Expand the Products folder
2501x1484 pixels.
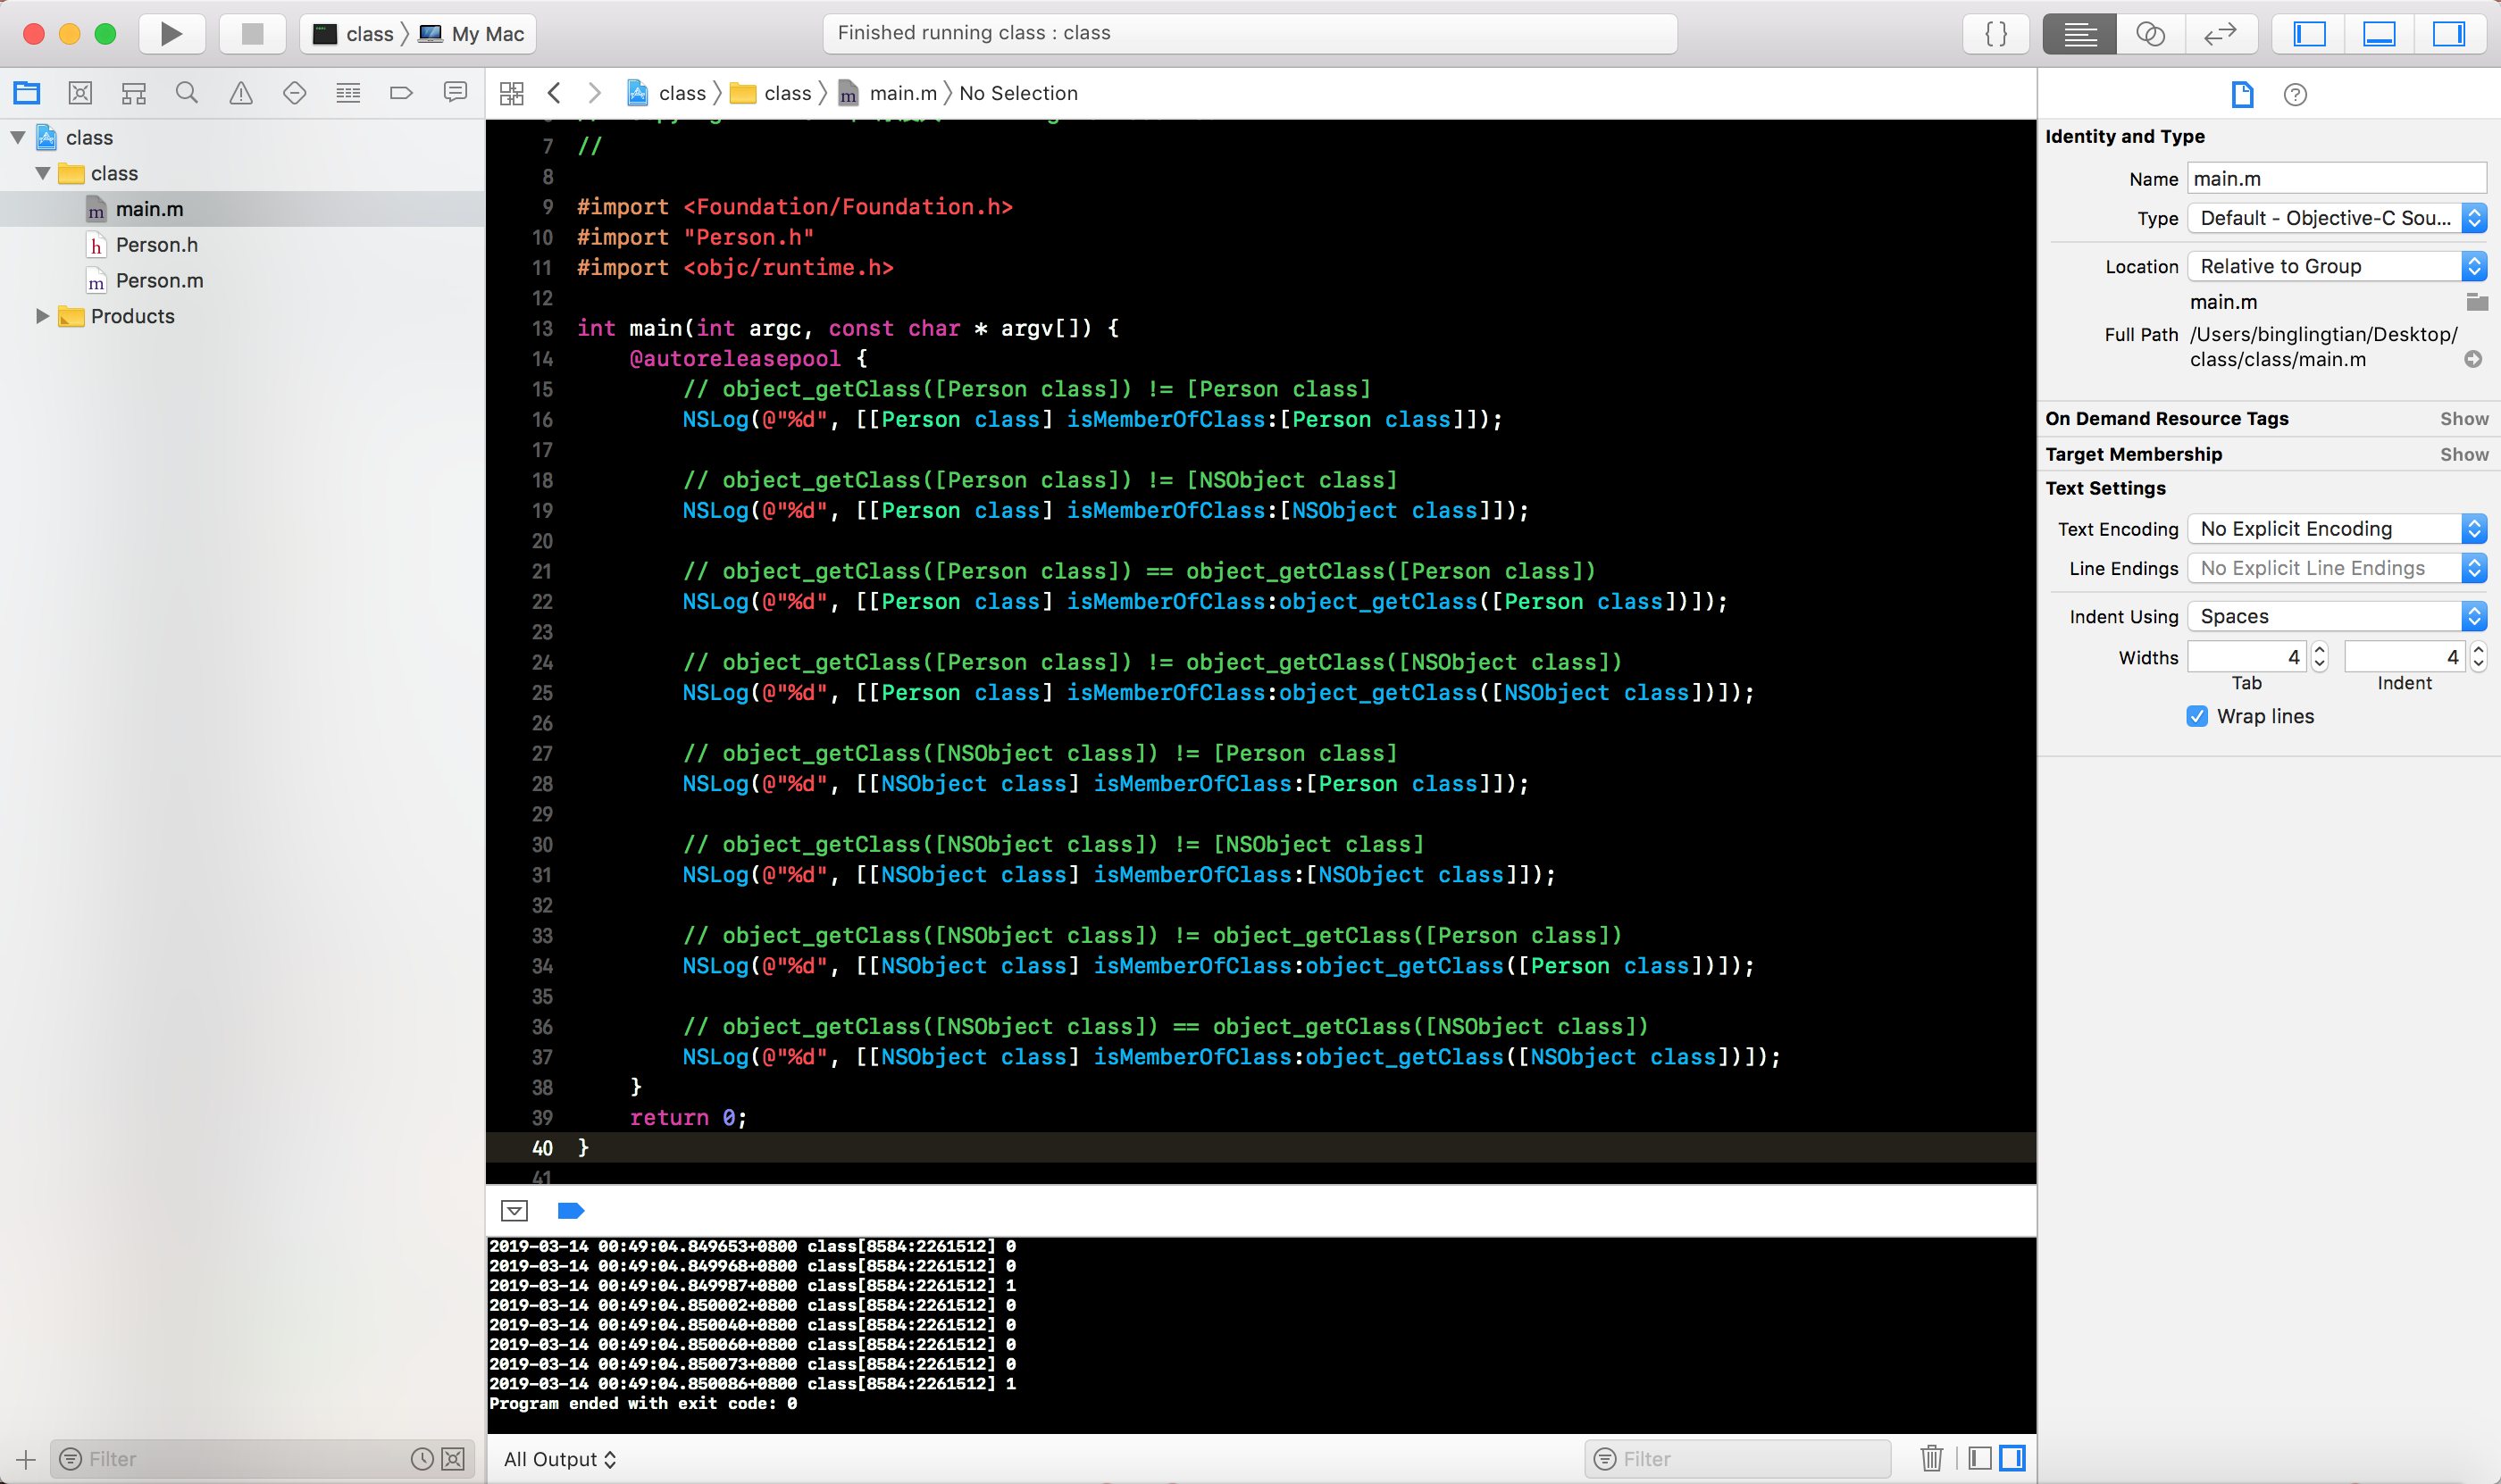tap(42, 316)
